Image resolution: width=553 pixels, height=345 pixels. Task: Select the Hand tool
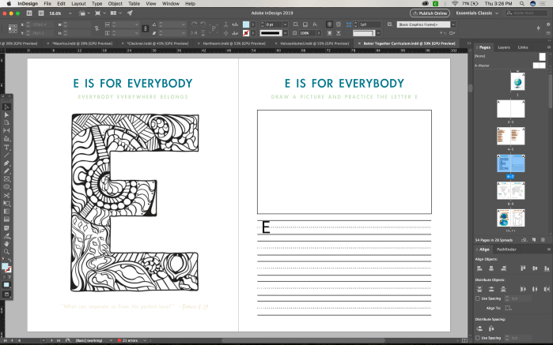(6, 243)
